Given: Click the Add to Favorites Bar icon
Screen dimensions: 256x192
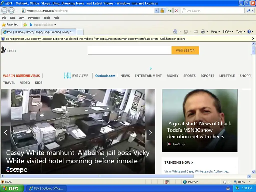Looking at the screenshot, I should [x=25, y=25].
